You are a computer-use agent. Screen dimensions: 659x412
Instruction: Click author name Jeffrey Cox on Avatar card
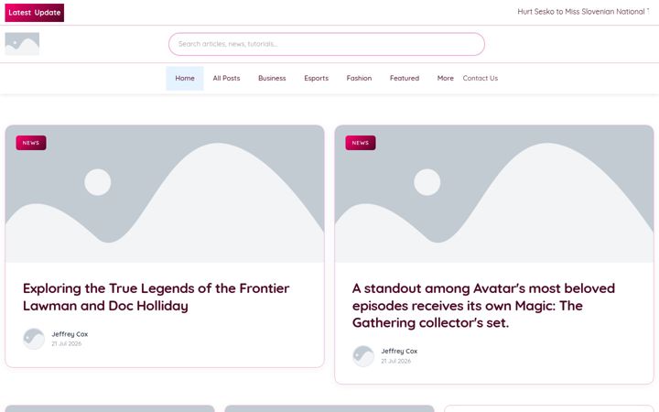(399, 351)
